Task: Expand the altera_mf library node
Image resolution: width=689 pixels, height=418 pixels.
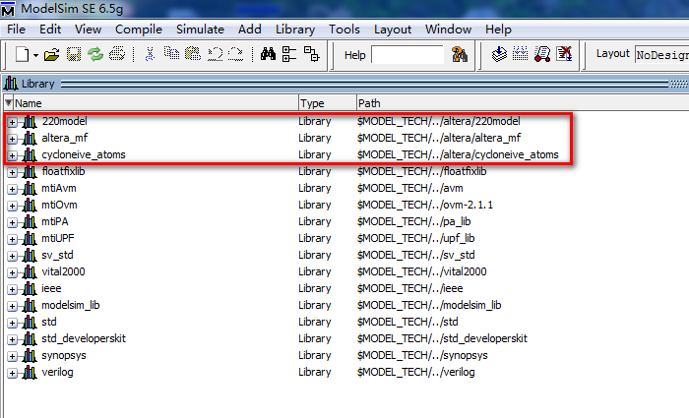Action: [12, 139]
